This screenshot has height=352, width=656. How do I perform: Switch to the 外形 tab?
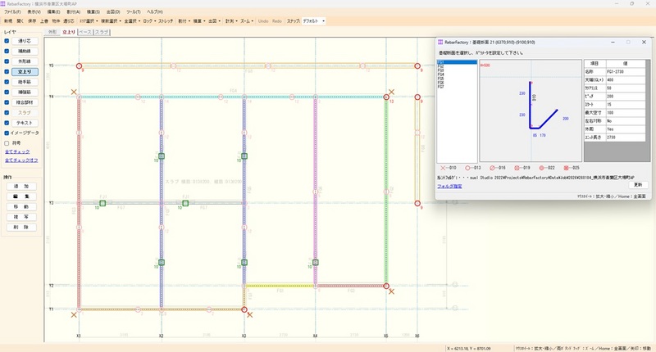[52, 32]
